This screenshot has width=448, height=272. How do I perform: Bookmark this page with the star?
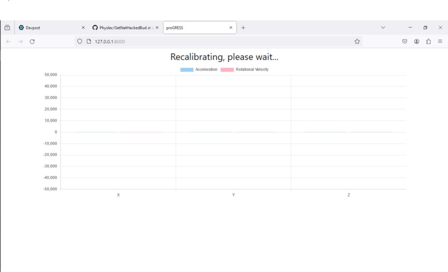click(357, 42)
